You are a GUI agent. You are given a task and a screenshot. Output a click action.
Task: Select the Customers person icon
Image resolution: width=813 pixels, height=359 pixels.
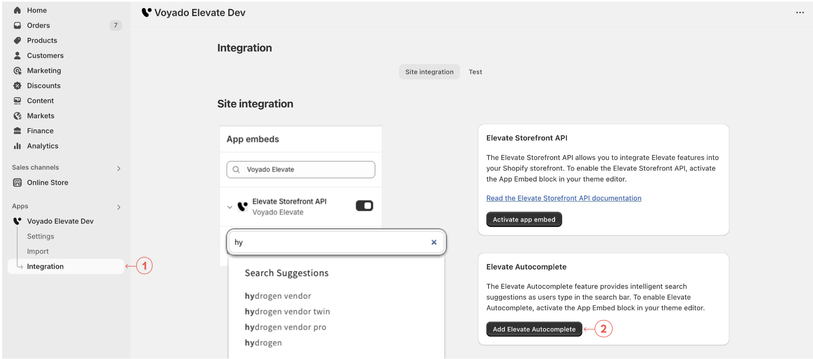pyautogui.click(x=17, y=56)
